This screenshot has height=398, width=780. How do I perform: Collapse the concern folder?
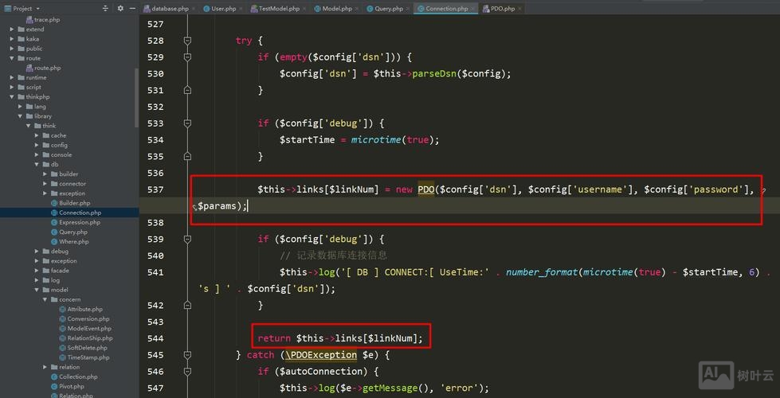pos(45,299)
